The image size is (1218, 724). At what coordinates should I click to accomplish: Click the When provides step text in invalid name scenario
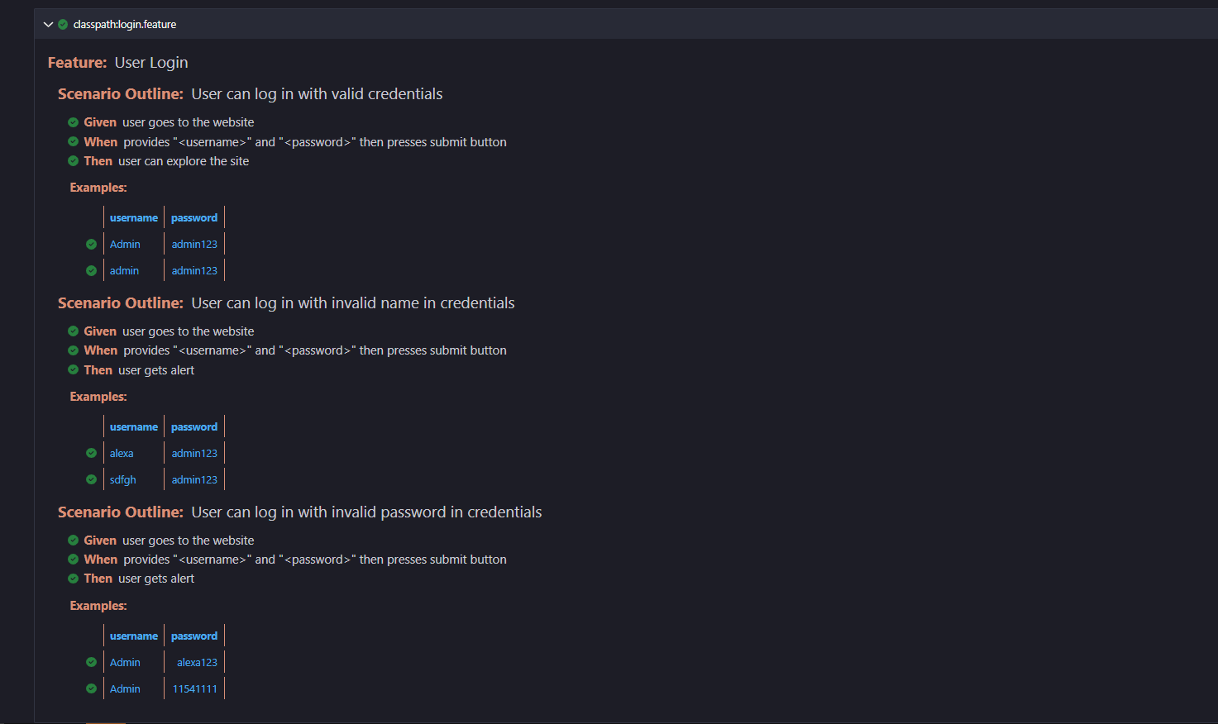315,350
